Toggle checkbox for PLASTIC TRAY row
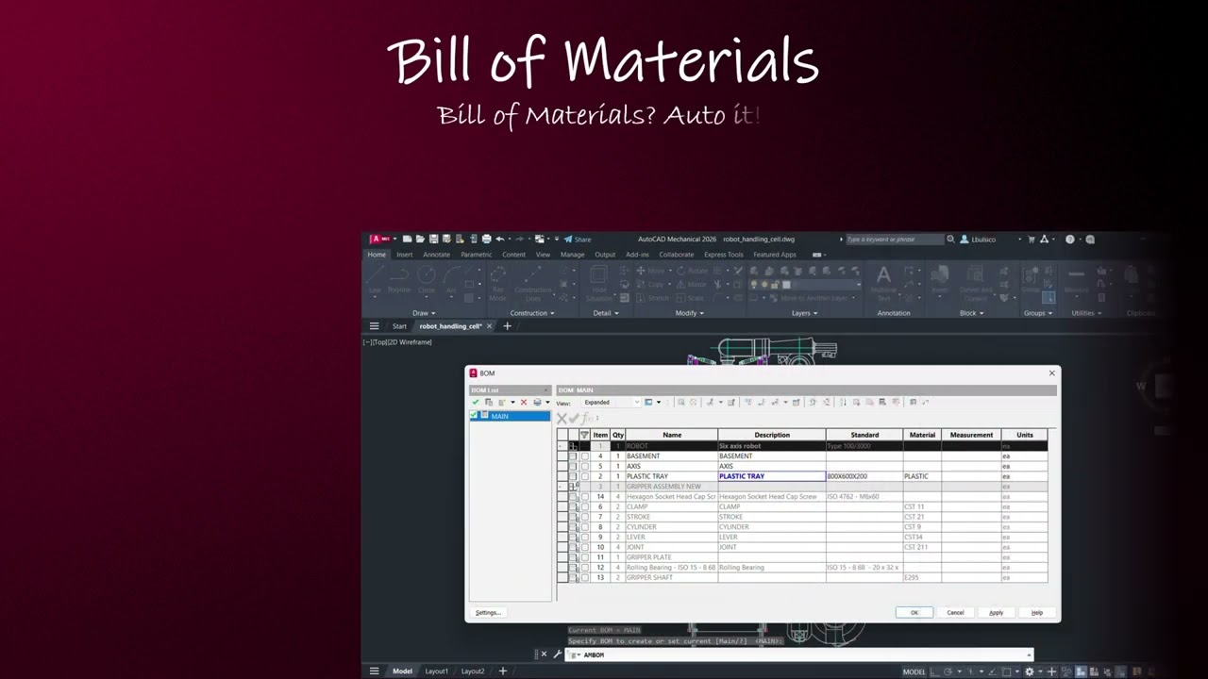This screenshot has height=679, width=1208. [585, 476]
